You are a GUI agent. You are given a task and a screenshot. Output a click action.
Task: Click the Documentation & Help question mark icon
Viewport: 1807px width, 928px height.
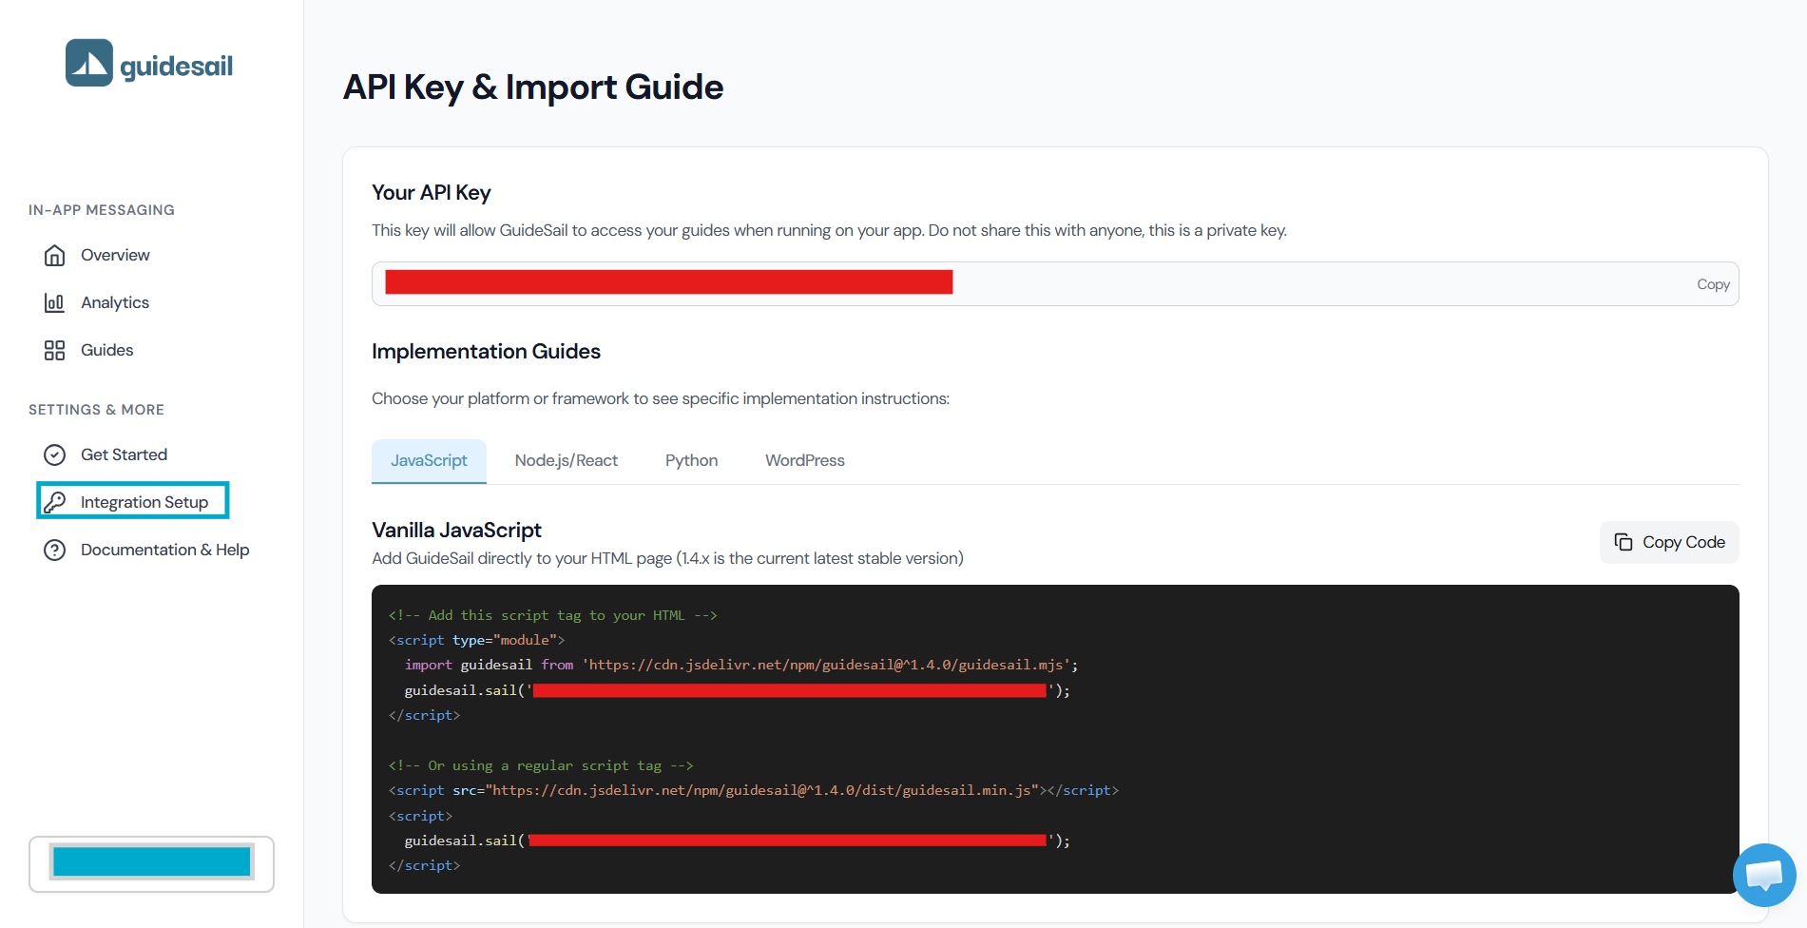pos(55,550)
